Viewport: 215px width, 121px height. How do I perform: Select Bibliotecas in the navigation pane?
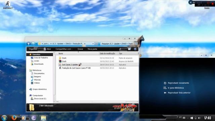(35, 70)
